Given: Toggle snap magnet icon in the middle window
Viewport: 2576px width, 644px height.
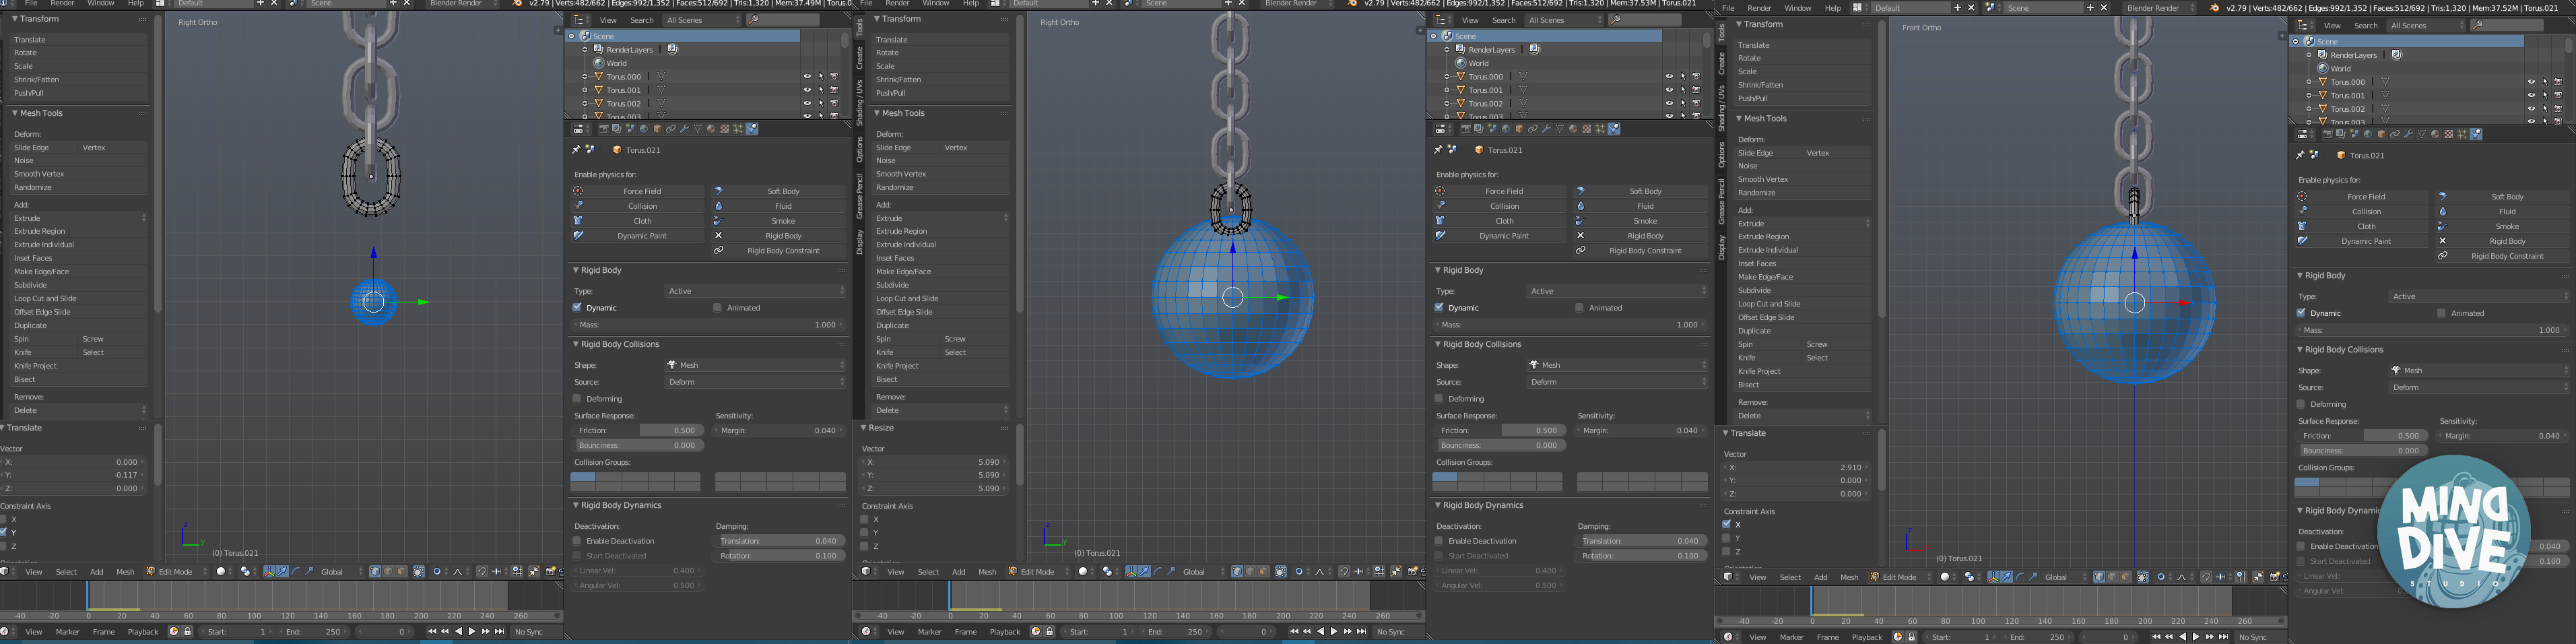Looking at the screenshot, I should 1344,572.
